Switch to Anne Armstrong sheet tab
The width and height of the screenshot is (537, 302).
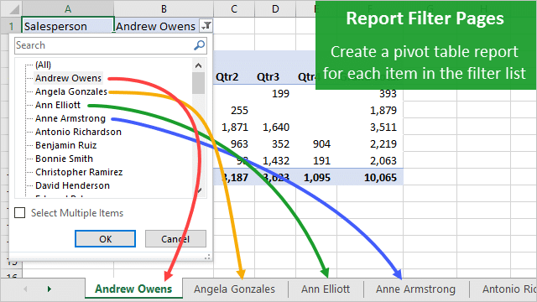[x=415, y=289]
